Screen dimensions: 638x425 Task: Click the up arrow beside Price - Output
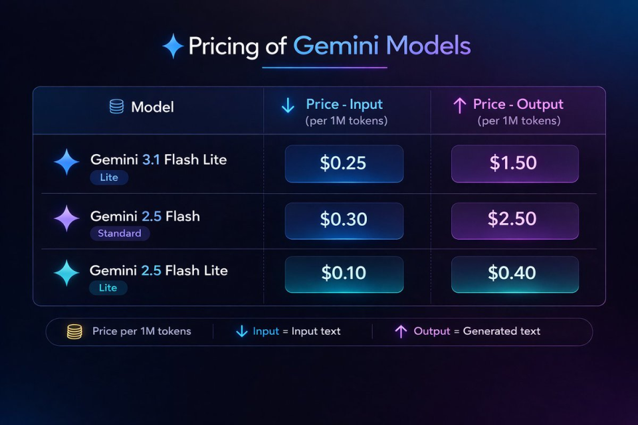(x=459, y=105)
